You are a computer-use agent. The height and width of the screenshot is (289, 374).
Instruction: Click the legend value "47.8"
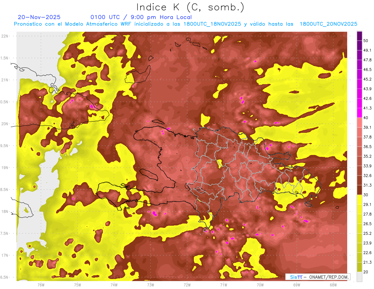[367, 60]
